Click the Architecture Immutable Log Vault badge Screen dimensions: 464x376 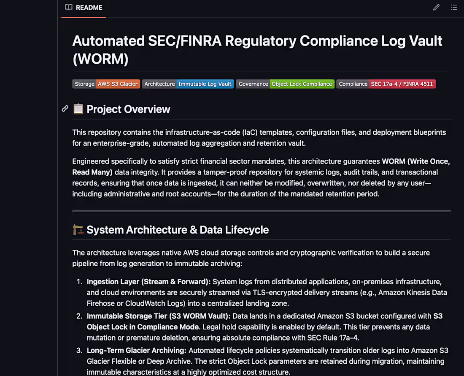[x=188, y=84]
